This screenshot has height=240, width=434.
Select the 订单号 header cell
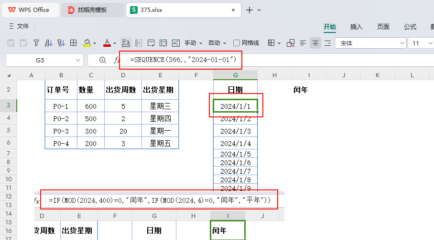[x=61, y=90]
